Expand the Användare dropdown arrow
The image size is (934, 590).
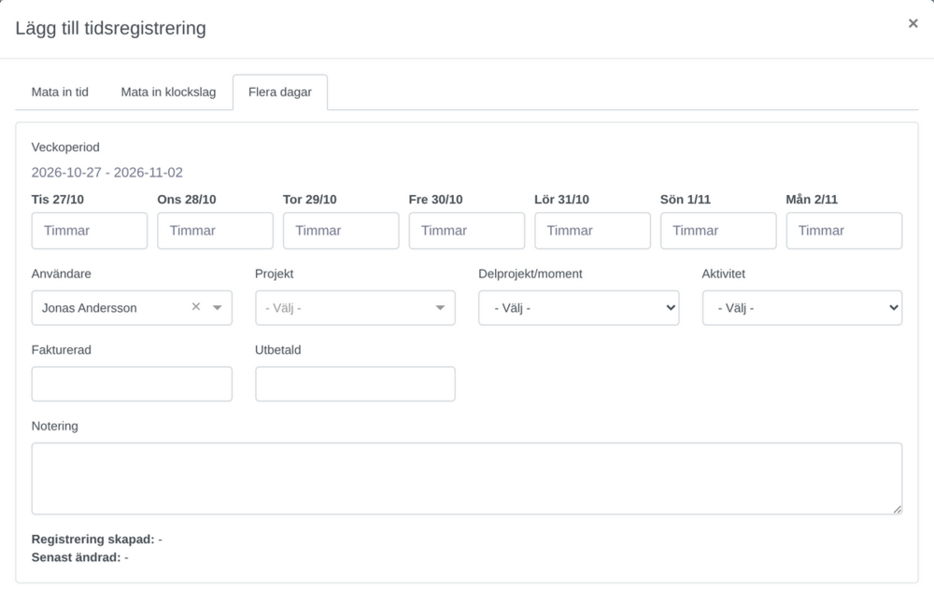(x=218, y=307)
